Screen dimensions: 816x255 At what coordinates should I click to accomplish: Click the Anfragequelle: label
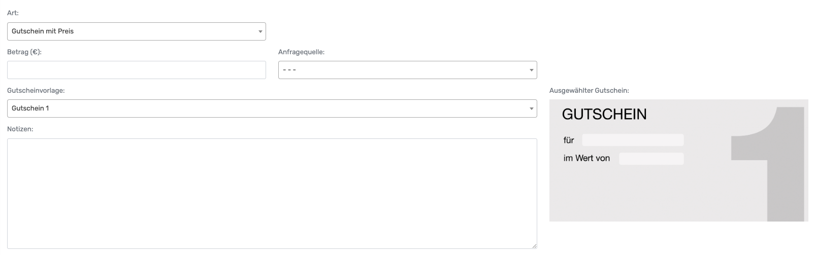tap(301, 52)
